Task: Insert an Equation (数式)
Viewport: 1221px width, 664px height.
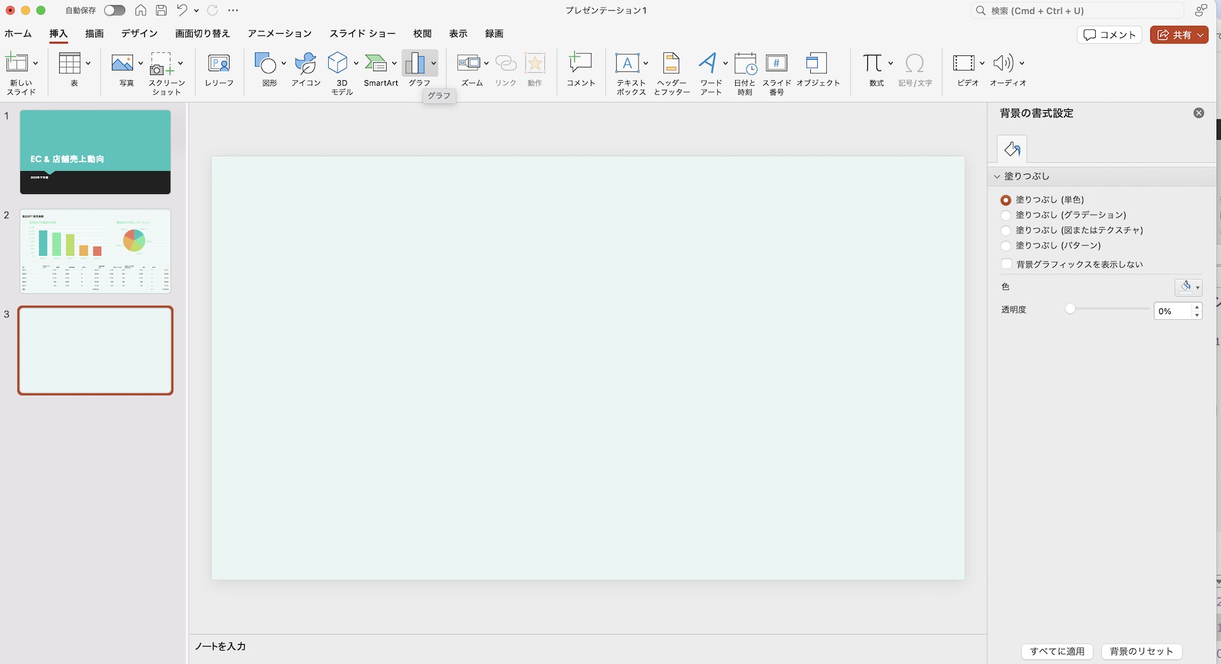Action: pos(873,63)
